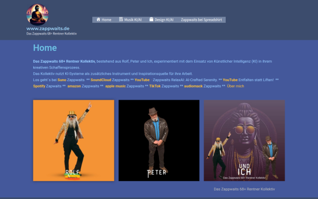Follow the Spotify link
The height and width of the screenshot is (199, 318).
(x=39, y=86)
